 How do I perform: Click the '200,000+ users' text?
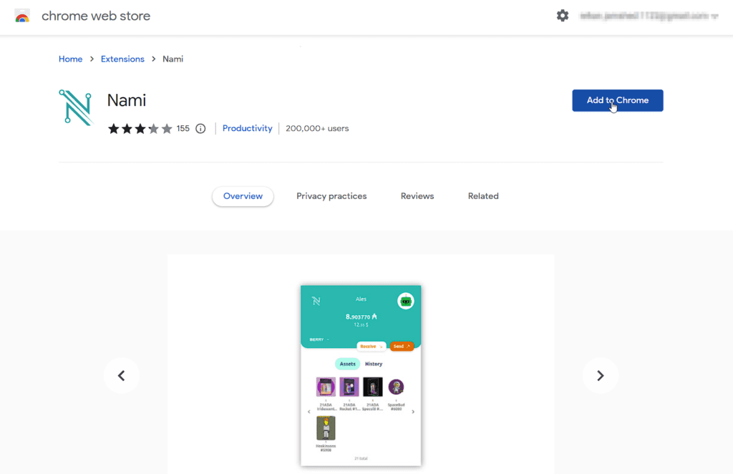(317, 129)
